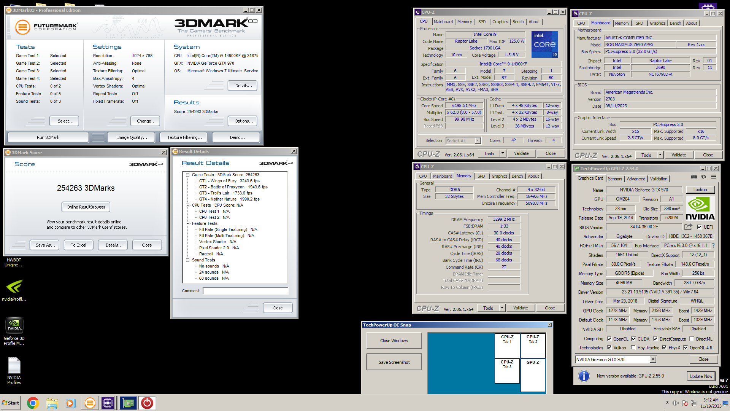Open the GPU-Z hamburger menu icon
Viewport: 730px width, 411px height.
(x=714, y=177)
